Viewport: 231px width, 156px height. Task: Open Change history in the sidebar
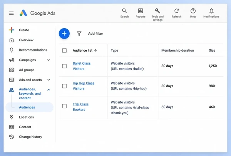[30, 137]
